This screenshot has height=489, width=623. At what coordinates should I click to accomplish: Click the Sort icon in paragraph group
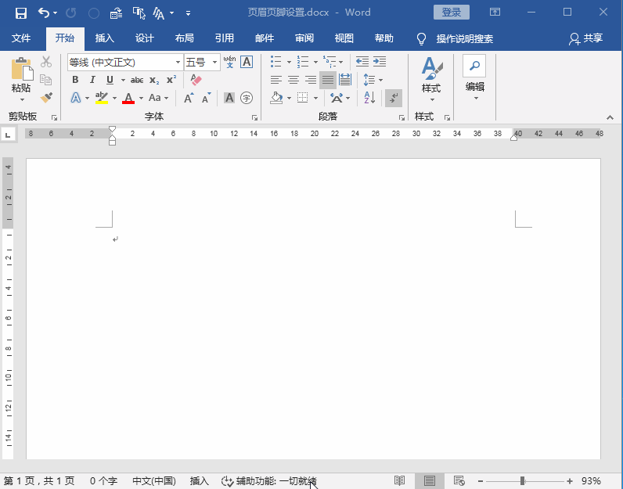(369, 98)
